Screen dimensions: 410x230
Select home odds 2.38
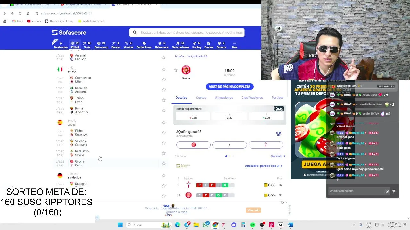pyautogui.click(x=193, y=116)
